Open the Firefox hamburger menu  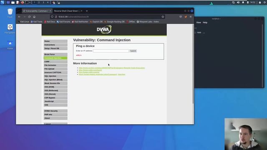click(191, 17)
